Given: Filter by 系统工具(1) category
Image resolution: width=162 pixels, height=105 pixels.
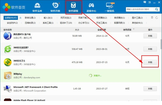Looking at the screenshot, I should click(x=48, y=23).
